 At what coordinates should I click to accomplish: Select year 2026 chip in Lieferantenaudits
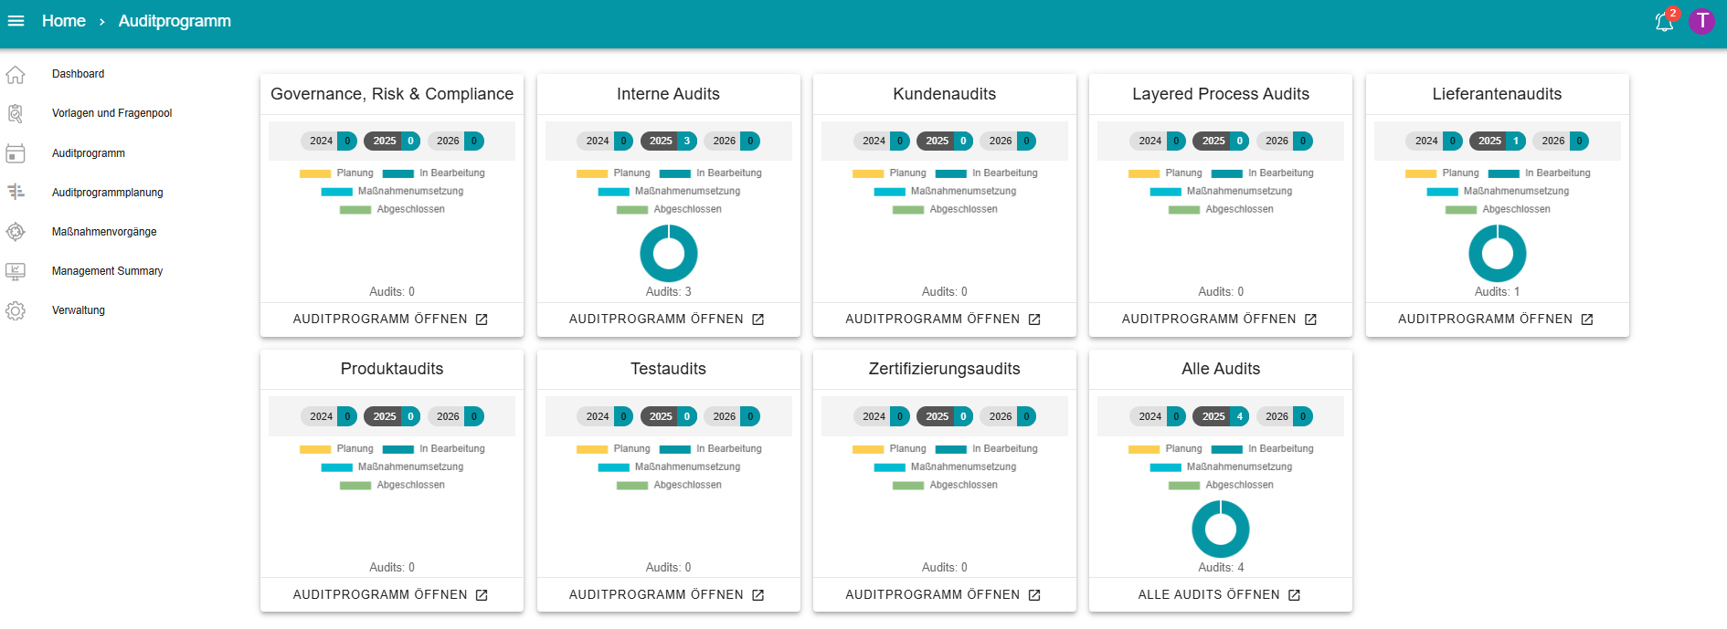tap(1561, 141)
